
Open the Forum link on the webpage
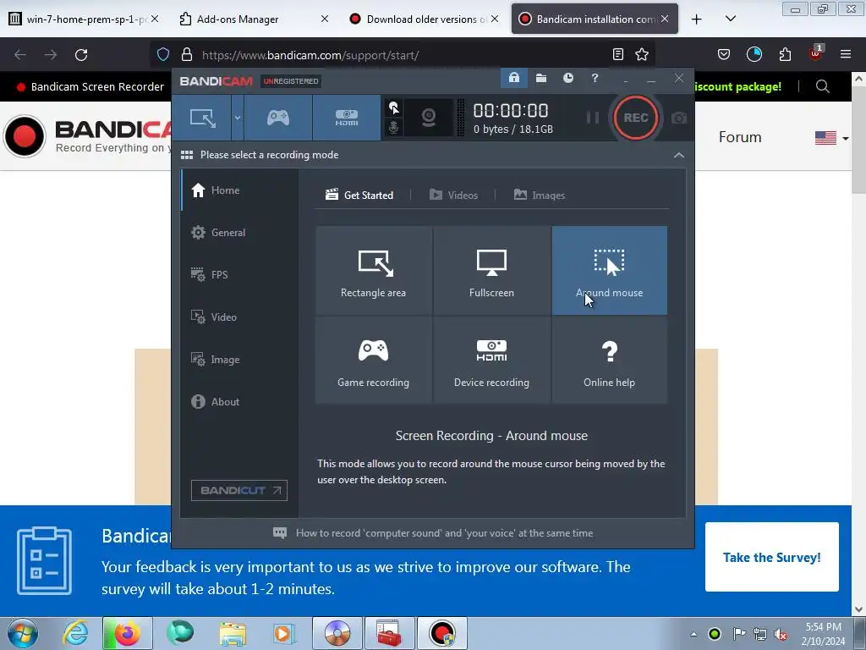pyautogui.click(x=739, y=137)
